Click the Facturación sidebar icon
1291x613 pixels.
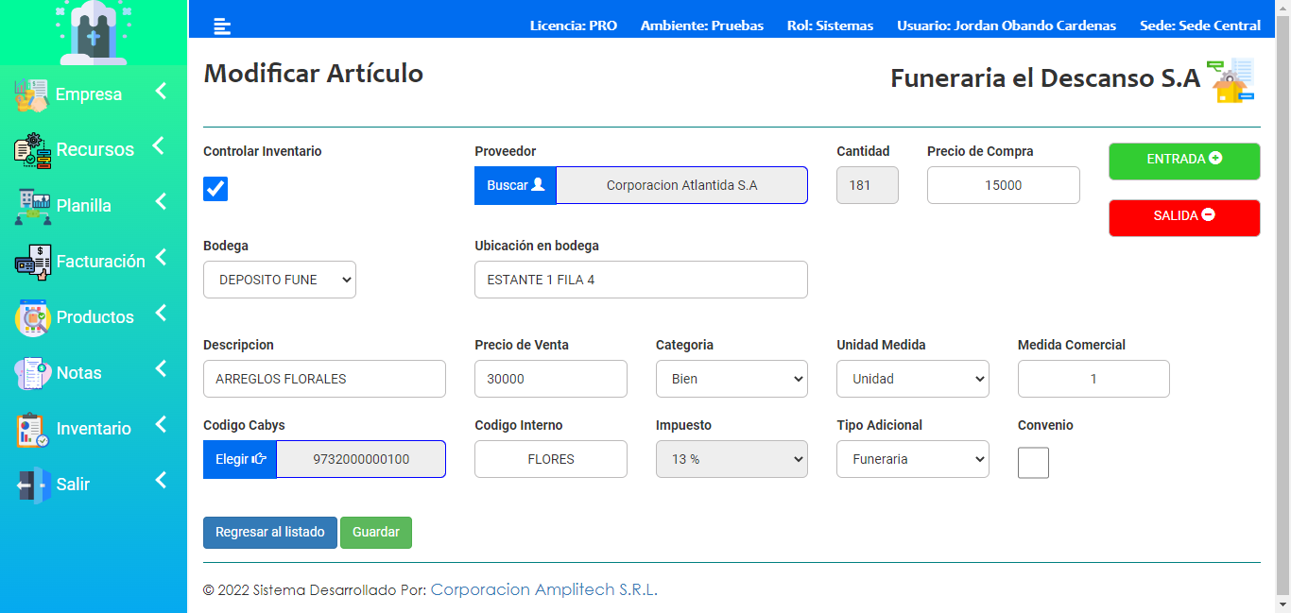[32, 262]
